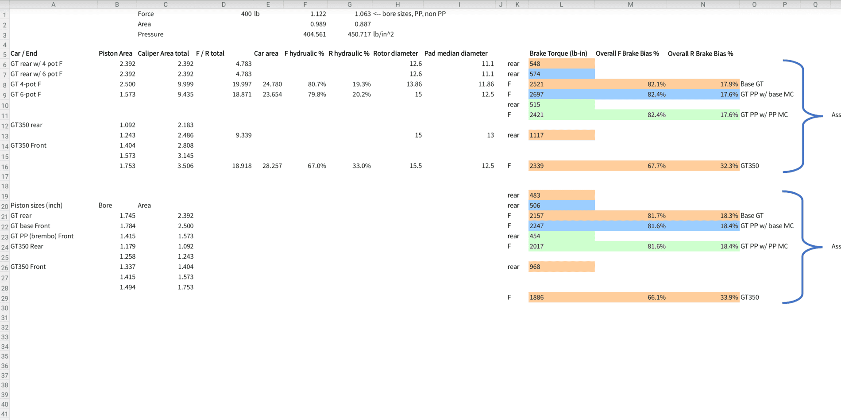841x420 pixels.
Task: Select the pressure value 404.561
Action: point(315,34)
